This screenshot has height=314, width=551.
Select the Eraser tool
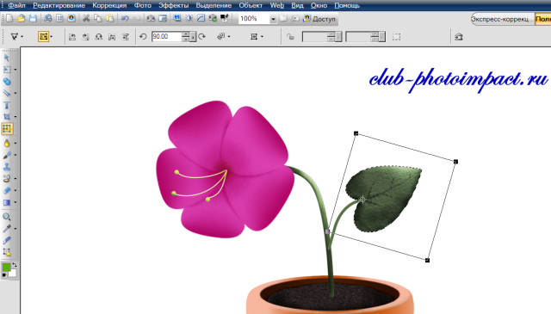pyautogui.click(x=7, y=190)
